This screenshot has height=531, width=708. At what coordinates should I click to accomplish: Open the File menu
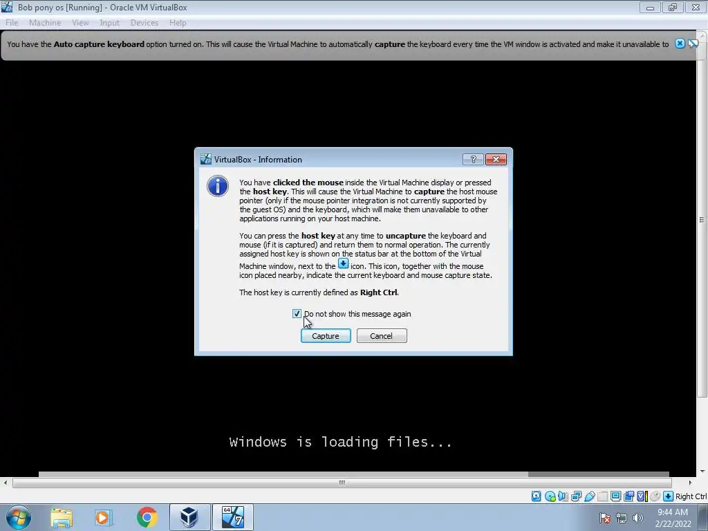pos(12,23)
